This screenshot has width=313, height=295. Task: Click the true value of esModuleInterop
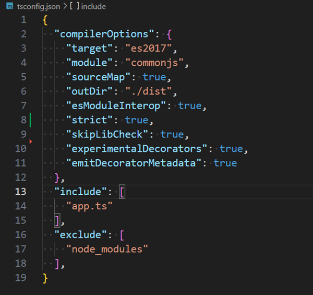(x=190, y=106)
